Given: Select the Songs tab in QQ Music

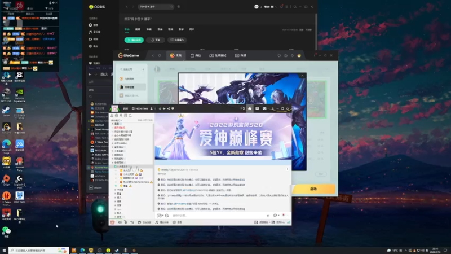Looking at the screenshot, I should coord(127,29).
